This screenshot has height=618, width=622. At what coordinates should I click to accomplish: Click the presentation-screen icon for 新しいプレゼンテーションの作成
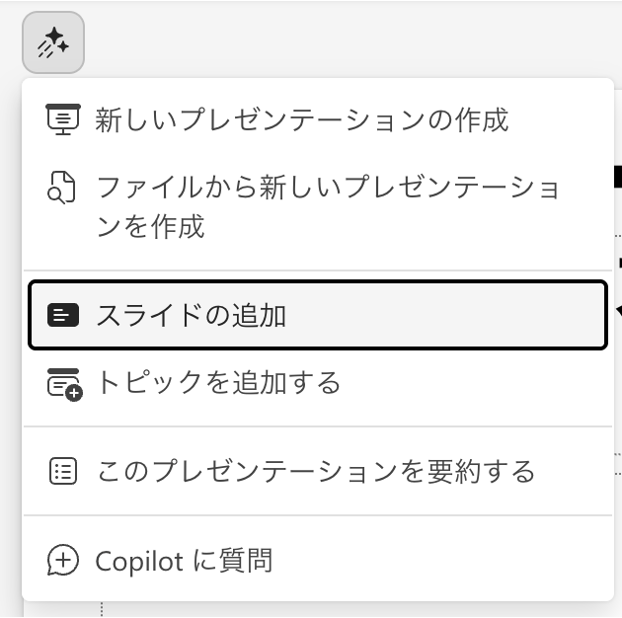pos(62,119)
